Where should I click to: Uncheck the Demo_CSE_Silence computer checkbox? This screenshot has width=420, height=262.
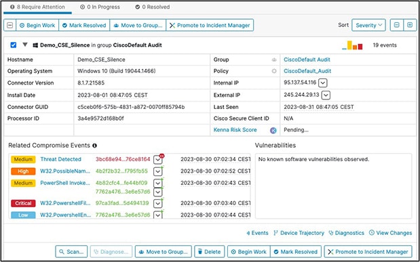(x=13, y=45)
